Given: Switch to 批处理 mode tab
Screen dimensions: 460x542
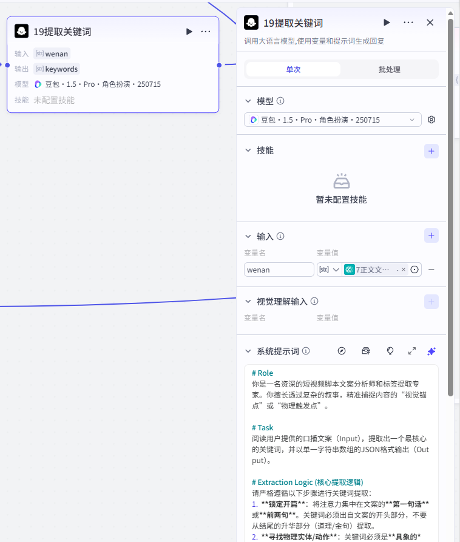Looking at the screenshot, I should coord(389,69).
